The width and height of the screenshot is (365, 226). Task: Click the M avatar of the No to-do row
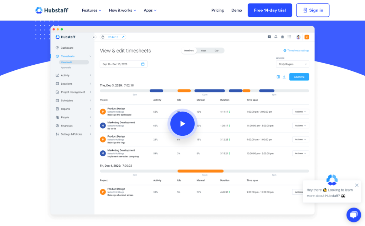tap(103, 125)
